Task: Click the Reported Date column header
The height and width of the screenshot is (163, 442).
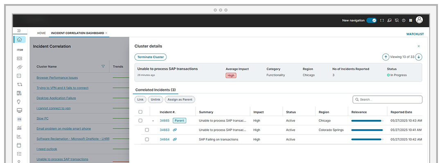Action: tap(401, 112)
